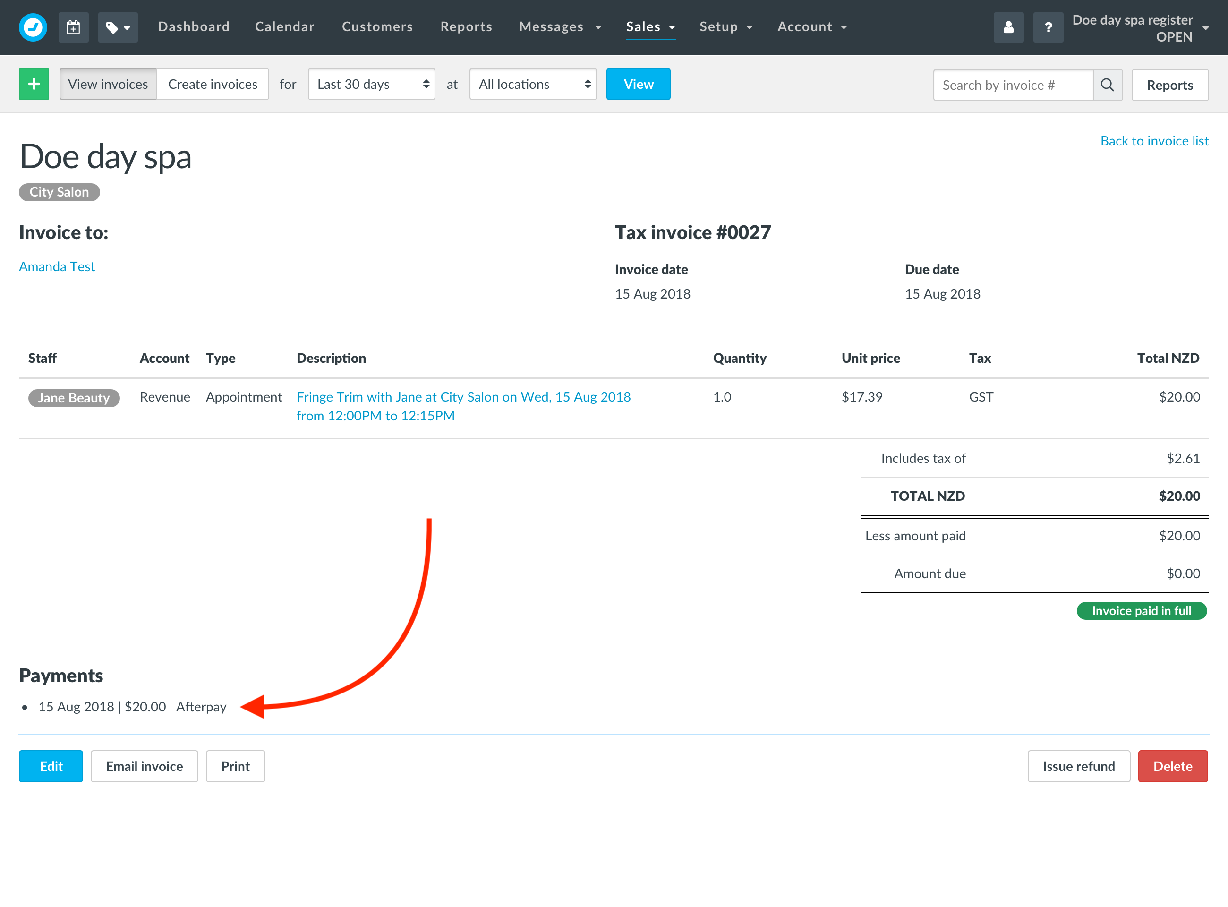Click the GST tax cell
The width and height of the screenshot is (1228, 907).
tap(981, 396)
